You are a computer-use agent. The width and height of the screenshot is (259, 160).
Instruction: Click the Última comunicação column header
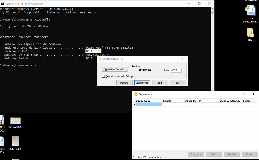click(230, 101)
